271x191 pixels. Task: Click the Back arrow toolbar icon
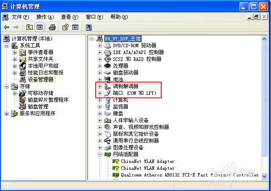click(6, 27)
